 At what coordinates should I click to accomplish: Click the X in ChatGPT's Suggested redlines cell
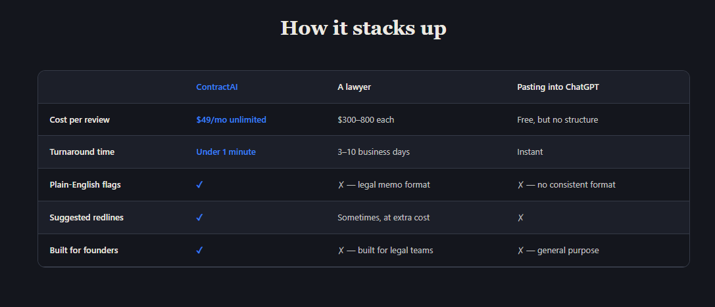(520, 217)
